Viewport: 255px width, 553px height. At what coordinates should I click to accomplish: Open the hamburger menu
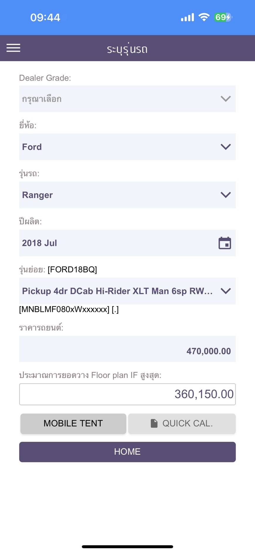pyautogui.click(x=13, y=48)
